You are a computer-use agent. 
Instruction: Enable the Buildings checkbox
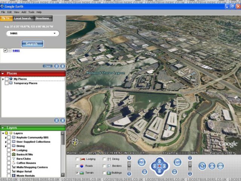[x=104, y=173]
